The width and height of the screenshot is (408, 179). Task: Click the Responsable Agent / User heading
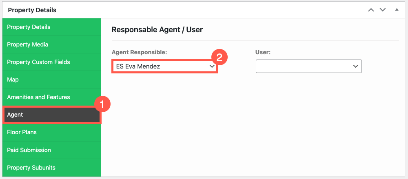click(157, 30)
